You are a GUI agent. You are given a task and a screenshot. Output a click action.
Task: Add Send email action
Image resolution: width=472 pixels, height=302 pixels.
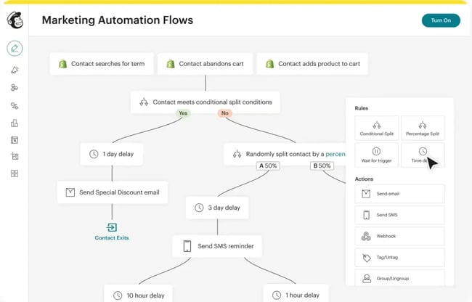400,194
